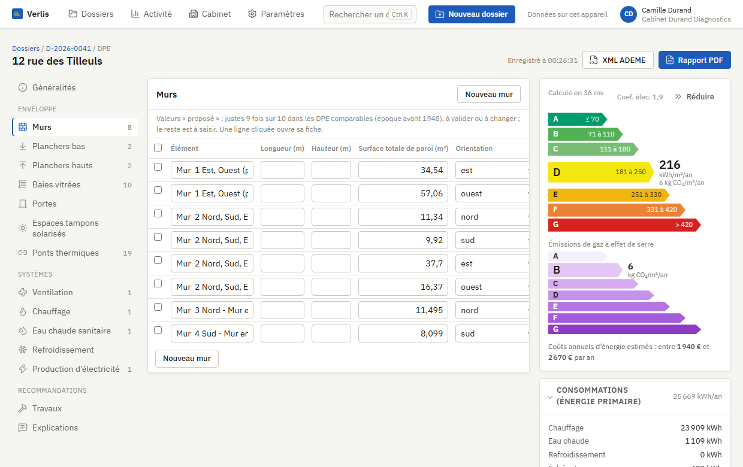This screenshot has width=743, height=467.
Task: Check the Mur 4 Sud row checkbox
Action: tap(158, 330)
